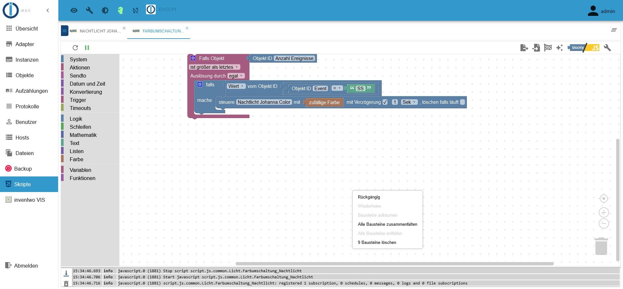Screen dimensions: 623x289
Task: Switch to NACHTLICHT JOHA... script tab
Action: pos(95,31)
